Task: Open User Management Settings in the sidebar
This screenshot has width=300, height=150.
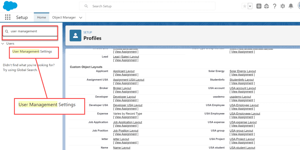Action: click(x=32, y=51)
